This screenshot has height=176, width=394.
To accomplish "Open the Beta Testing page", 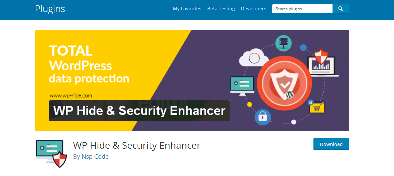I will coord(221,9).
